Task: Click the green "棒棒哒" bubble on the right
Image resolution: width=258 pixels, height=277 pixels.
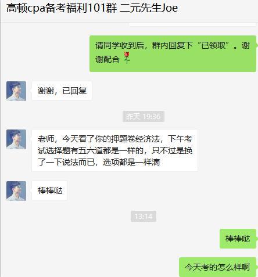Action: tap(238, 239)
